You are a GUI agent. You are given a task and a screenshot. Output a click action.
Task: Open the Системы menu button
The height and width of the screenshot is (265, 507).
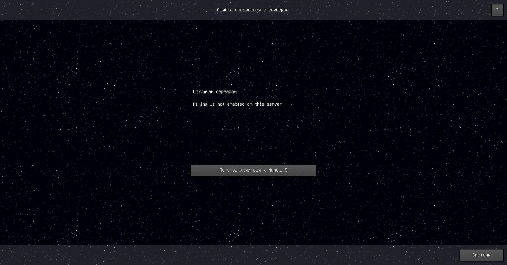click(481, 255)
